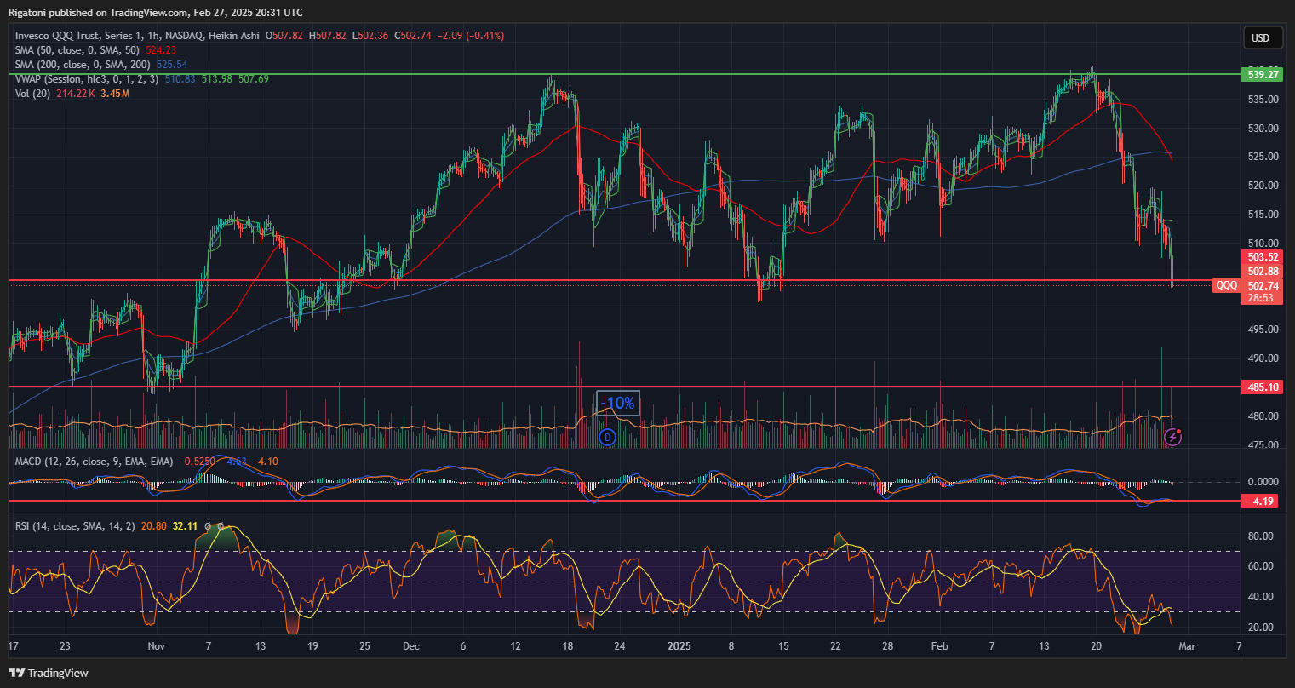This screenshot has width=1295, height=688.
Task: Click the 475.00 price scale label
Action: (x=1264, y=444)
